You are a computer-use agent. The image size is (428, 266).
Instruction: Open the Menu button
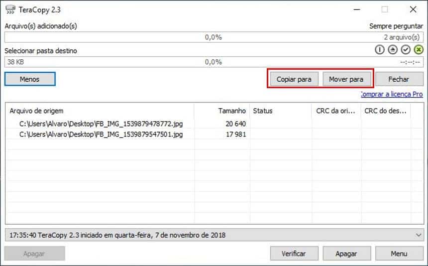click(399, 254)
